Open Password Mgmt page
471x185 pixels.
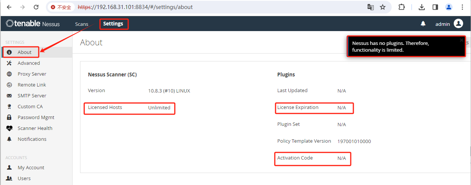pos(36,117)
